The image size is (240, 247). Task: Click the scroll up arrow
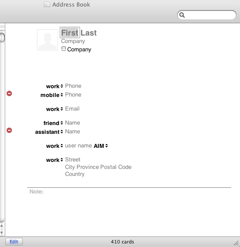[x=2, y=226]
